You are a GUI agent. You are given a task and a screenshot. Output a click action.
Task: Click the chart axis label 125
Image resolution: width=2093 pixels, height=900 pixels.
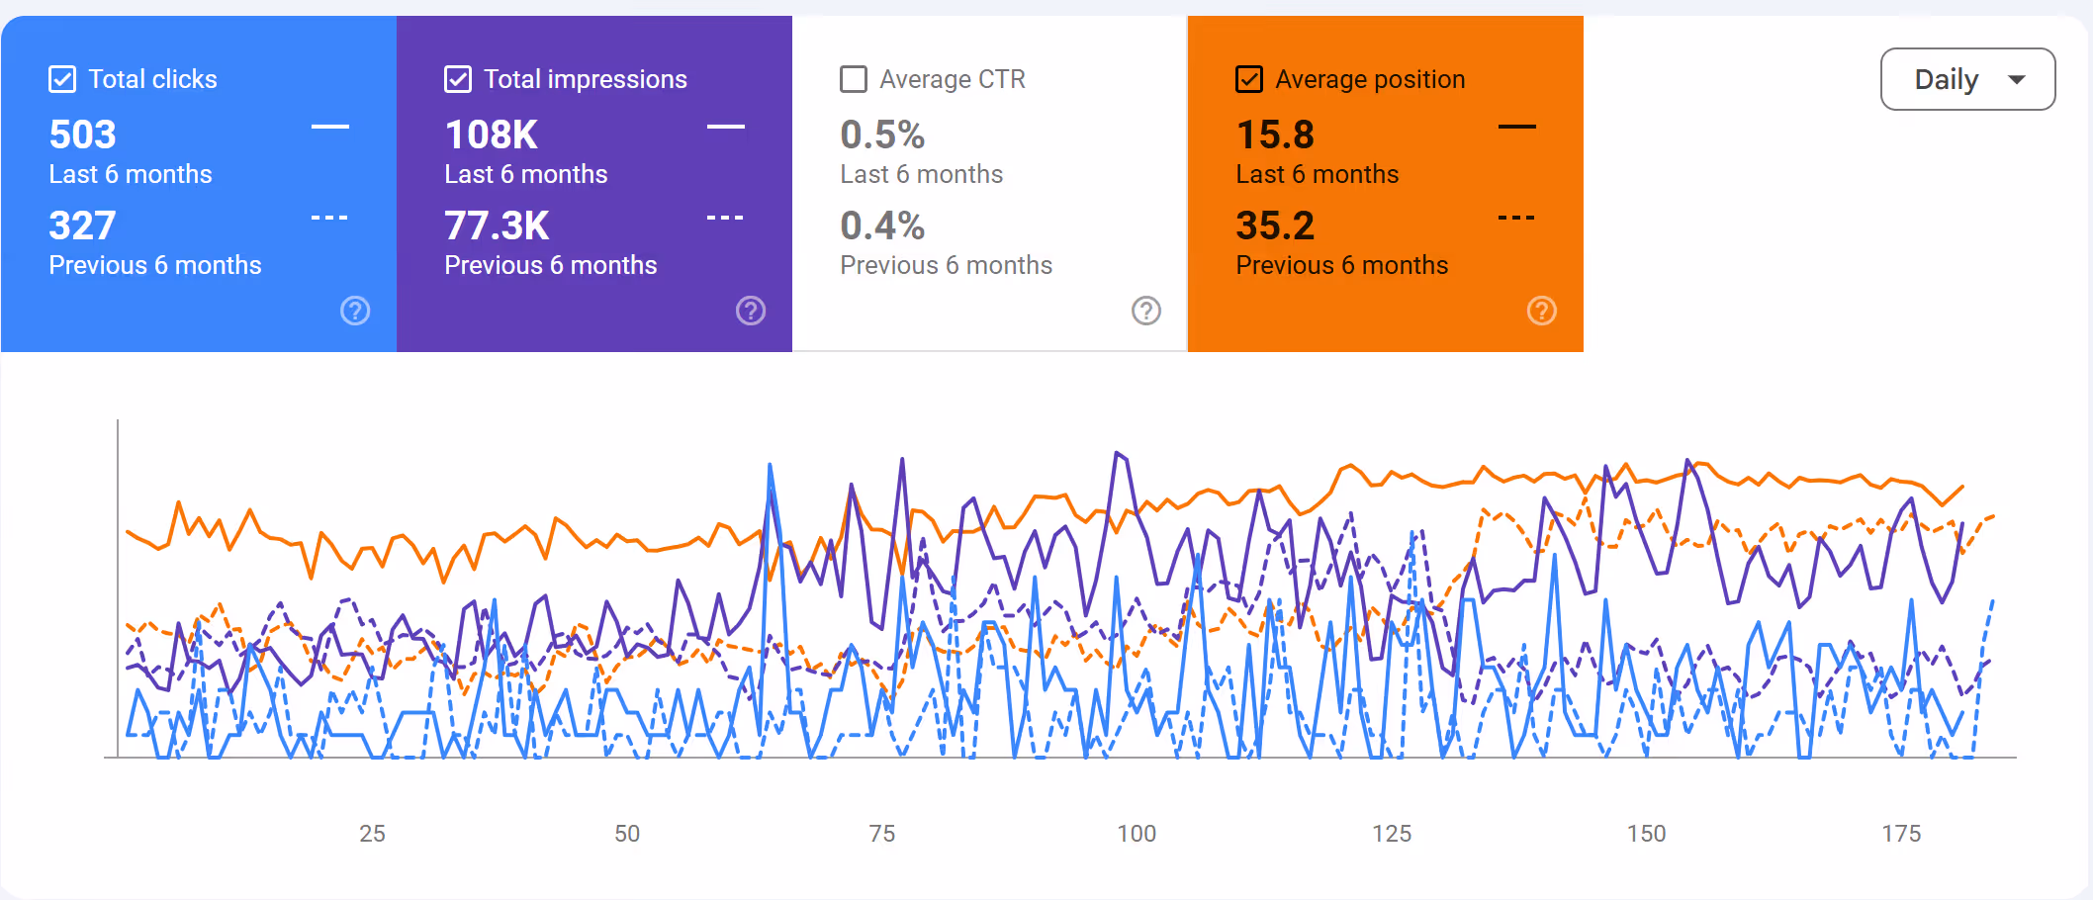pos(1392,834)
